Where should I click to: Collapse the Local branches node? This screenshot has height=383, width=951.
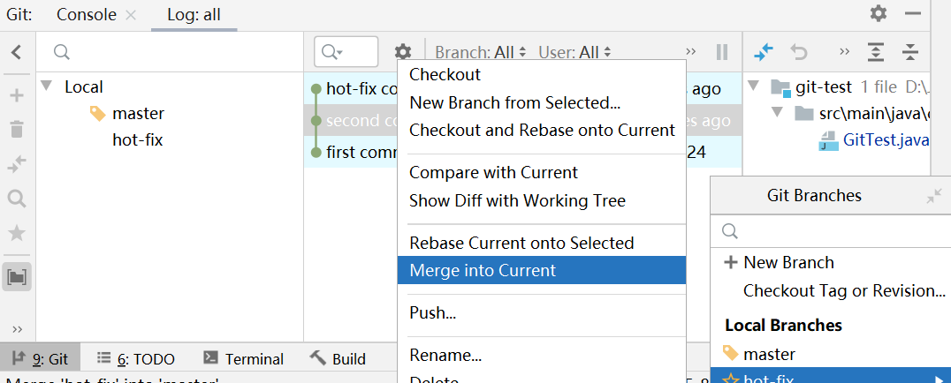point(47,86)
